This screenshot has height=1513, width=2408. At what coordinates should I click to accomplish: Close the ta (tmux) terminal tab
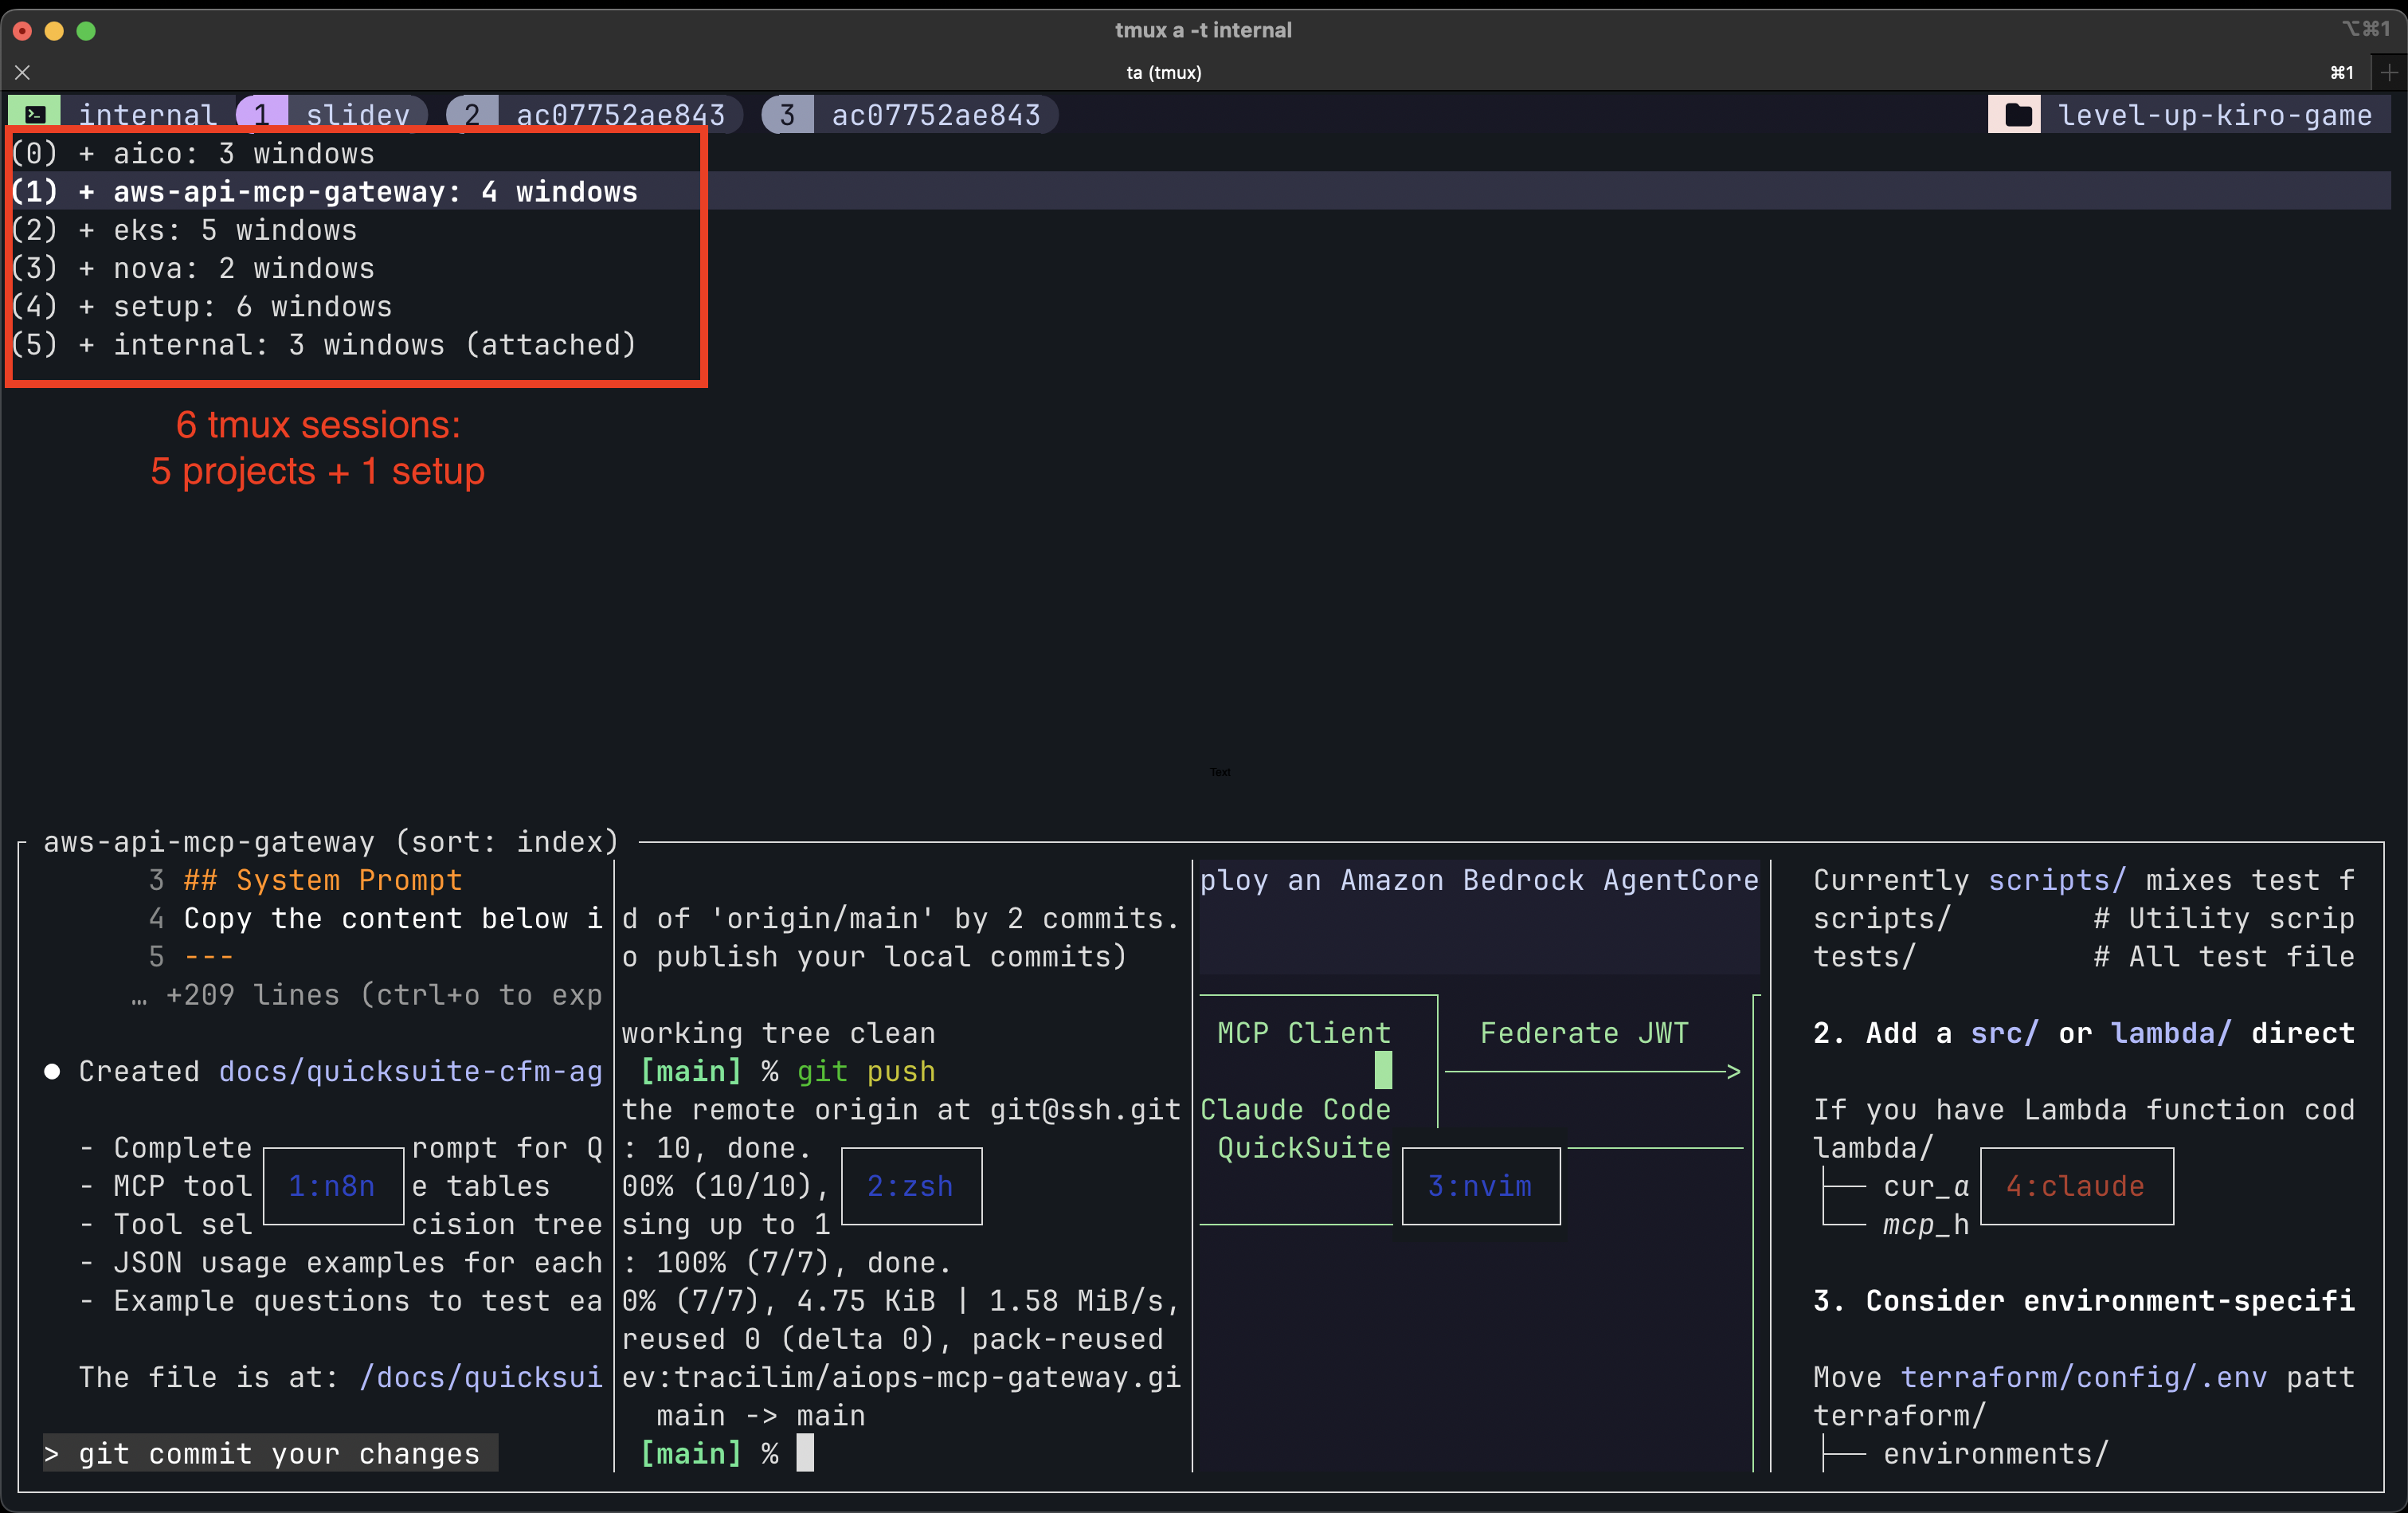[x=23, y=72]
